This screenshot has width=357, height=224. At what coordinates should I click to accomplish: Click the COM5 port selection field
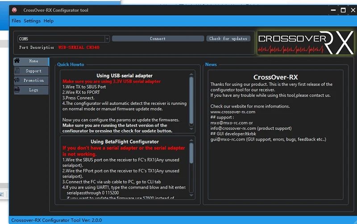pyautogui.click(x=61, y=39)
